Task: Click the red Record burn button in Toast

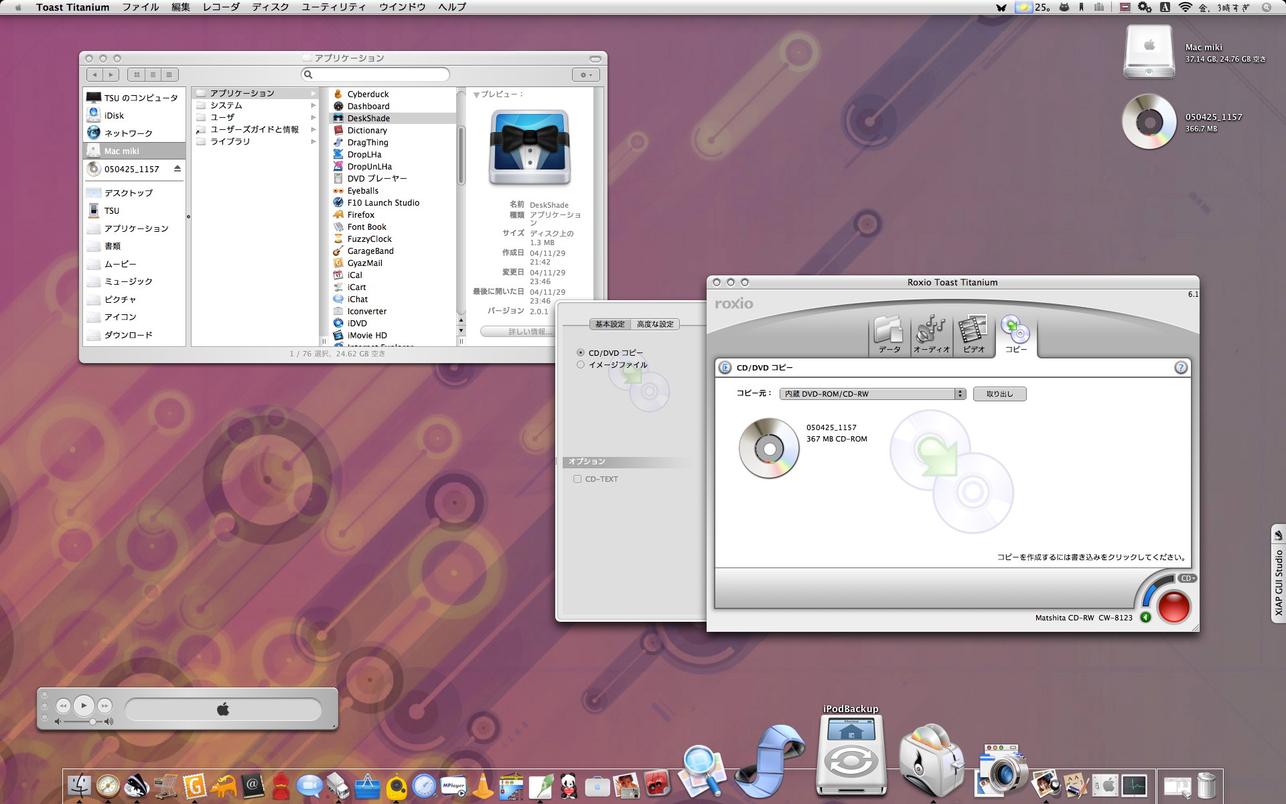Action: pos(1173,607)
